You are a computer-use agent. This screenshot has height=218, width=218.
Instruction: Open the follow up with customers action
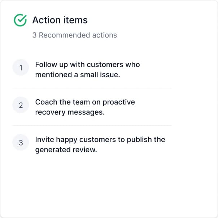(x=87, y=70)
